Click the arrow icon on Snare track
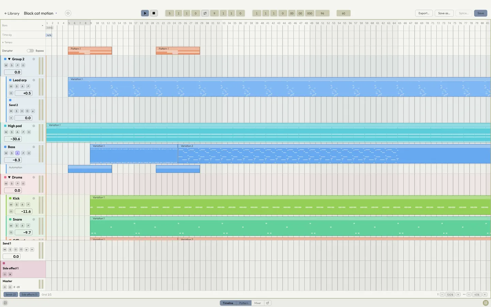 coord(28,225)
